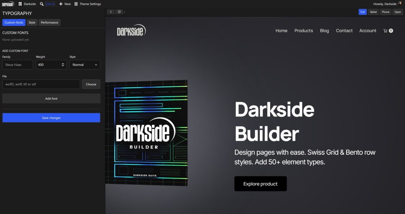Switch to the Custom fonts tab
This screenshot has width=405, height=214.
(14, 23)
